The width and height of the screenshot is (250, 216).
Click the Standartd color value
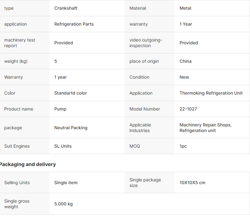tap(70, 93)
